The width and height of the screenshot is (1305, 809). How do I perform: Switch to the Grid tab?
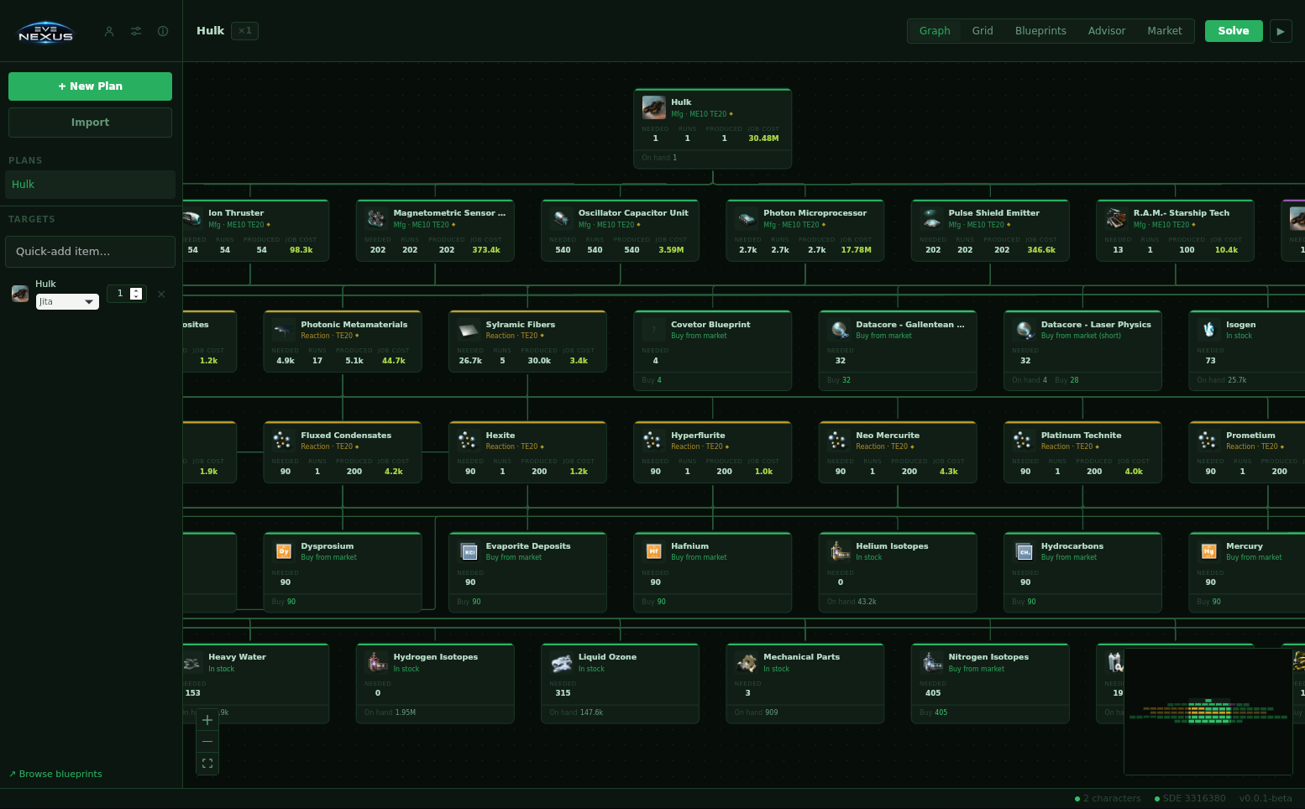tap(983, 31)
